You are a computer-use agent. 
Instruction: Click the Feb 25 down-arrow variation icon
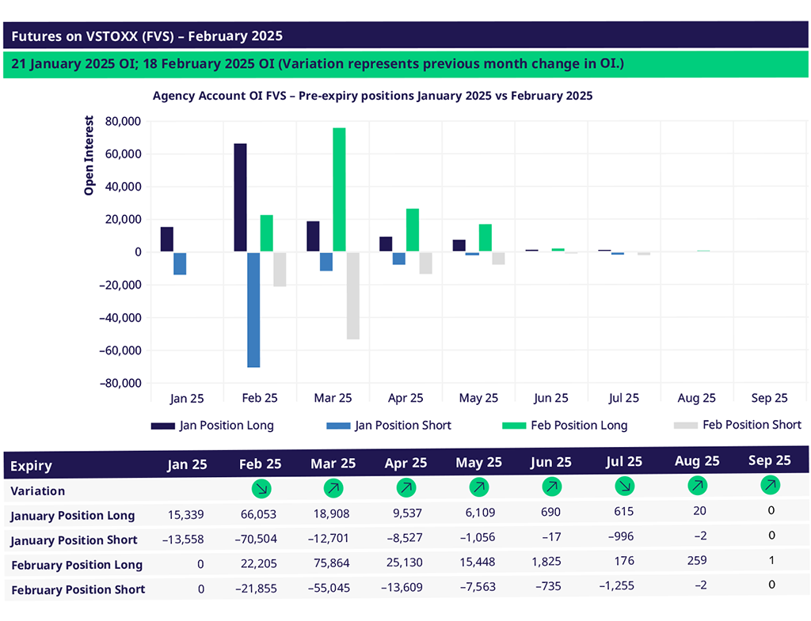point(260,488)
